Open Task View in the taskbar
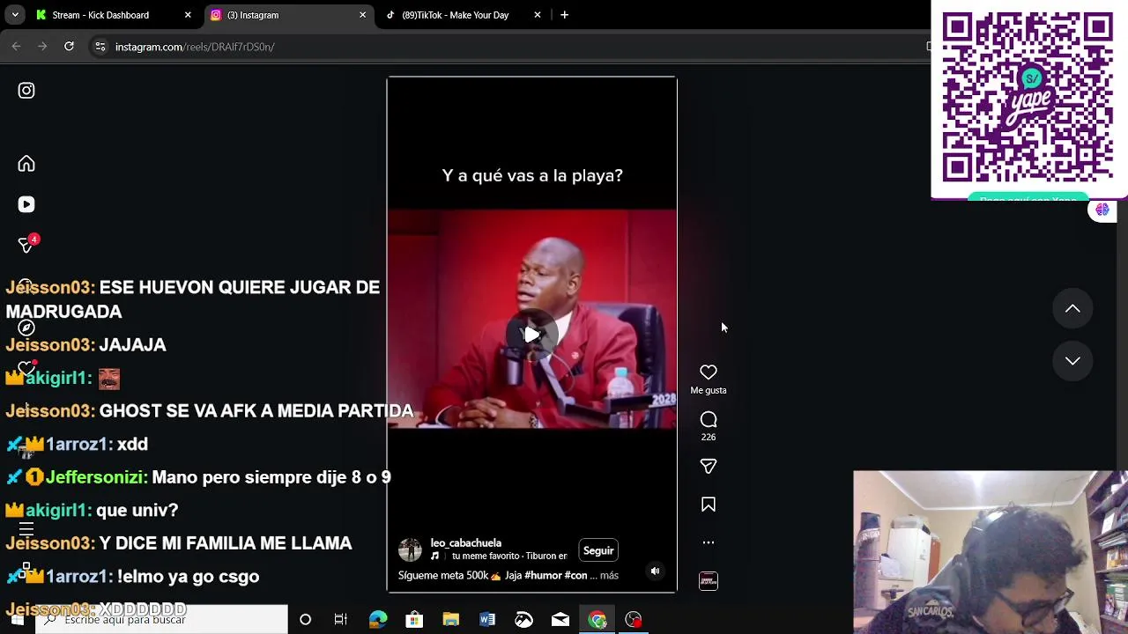This screenshot has height=634, width=1128. [x=341, y=620]
